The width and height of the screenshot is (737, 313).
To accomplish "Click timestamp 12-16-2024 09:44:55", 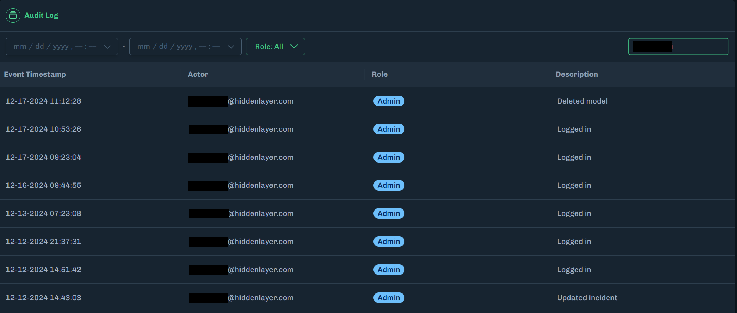I will [43, 185].
